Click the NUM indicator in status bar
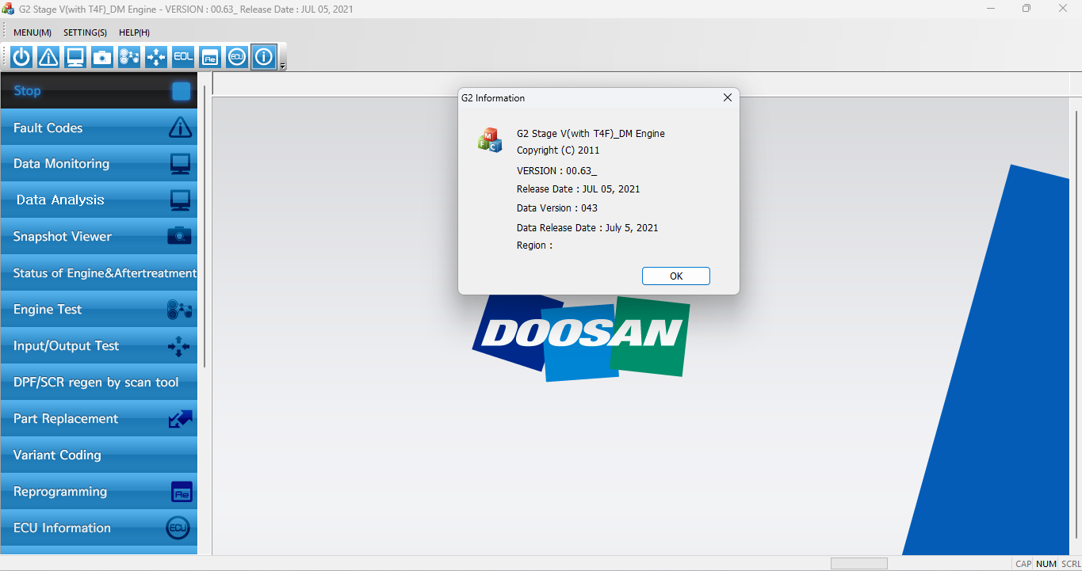The width and height of the screenshot is (1082, 571). (x=1046, y=564)
